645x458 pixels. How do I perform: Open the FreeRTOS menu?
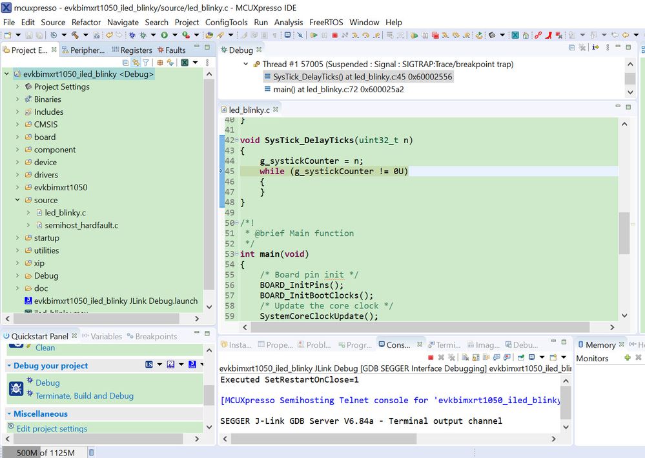pyautogui.click(x=326, y=22)
